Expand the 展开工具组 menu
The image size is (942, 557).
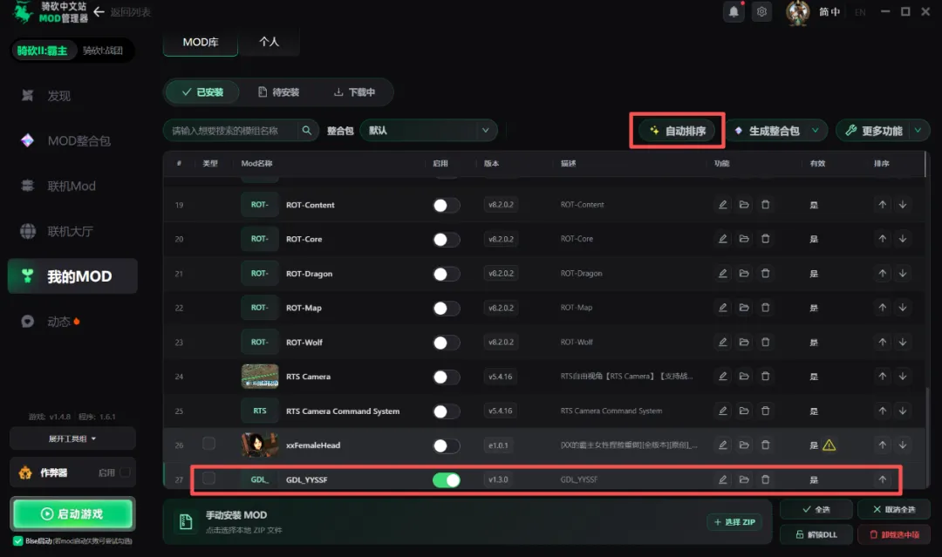72,438
